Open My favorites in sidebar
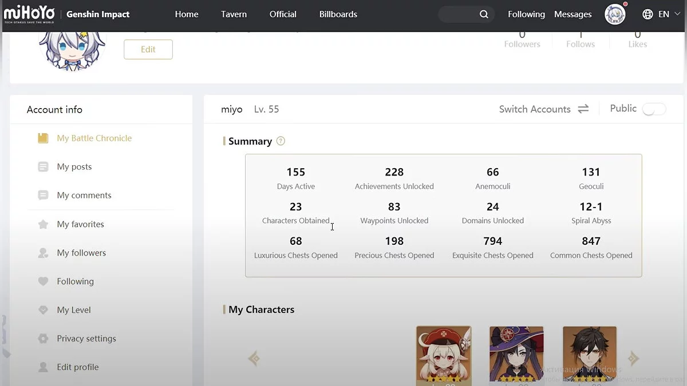 click(81, 224)
